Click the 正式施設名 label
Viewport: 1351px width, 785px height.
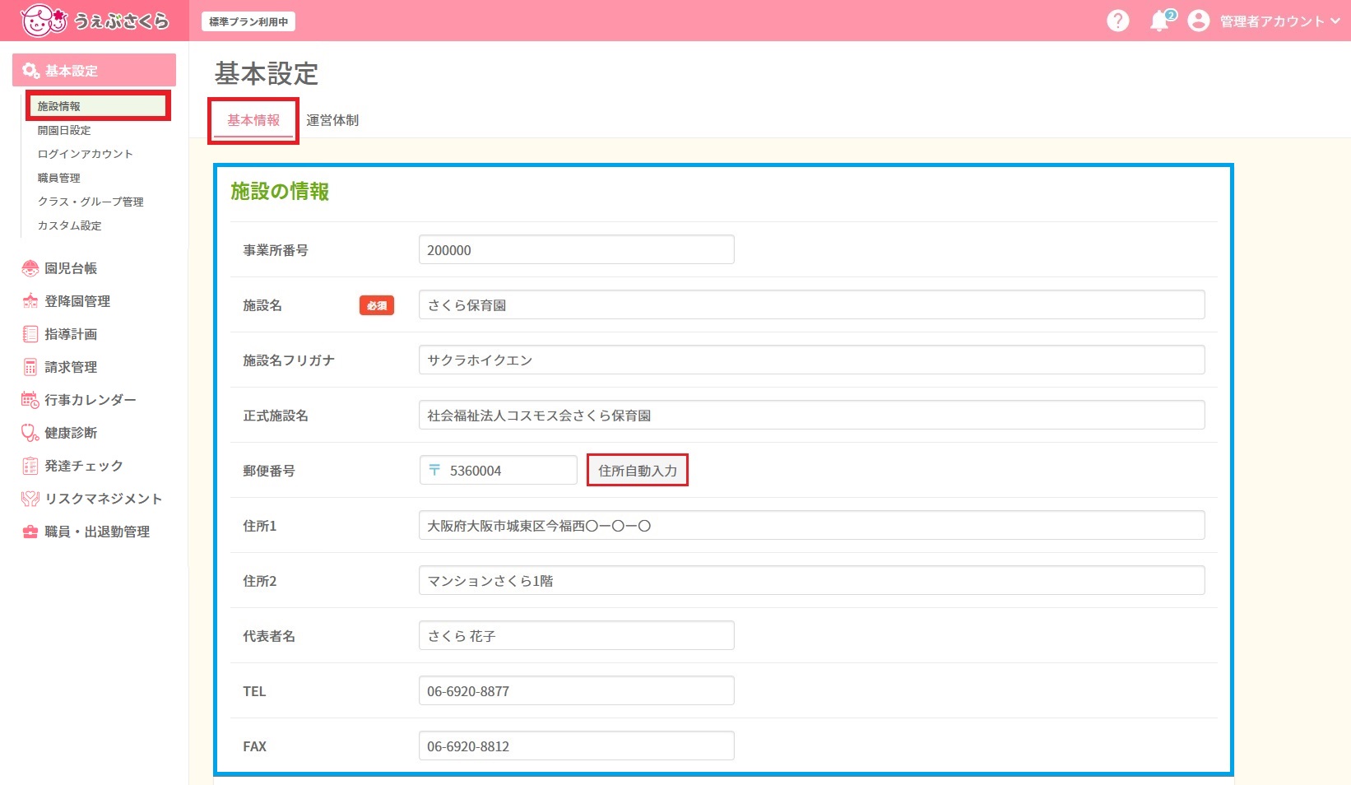point(276,416)
